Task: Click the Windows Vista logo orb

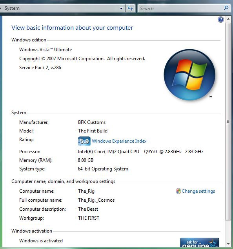Action: pos(189,75)
